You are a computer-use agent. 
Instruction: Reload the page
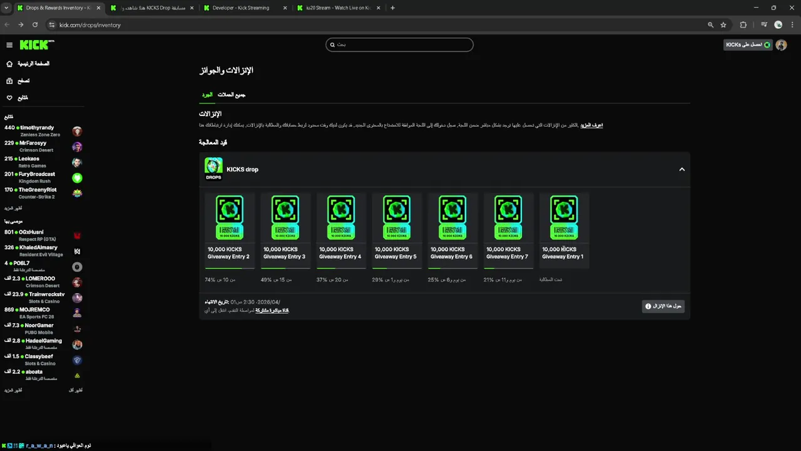35,25
